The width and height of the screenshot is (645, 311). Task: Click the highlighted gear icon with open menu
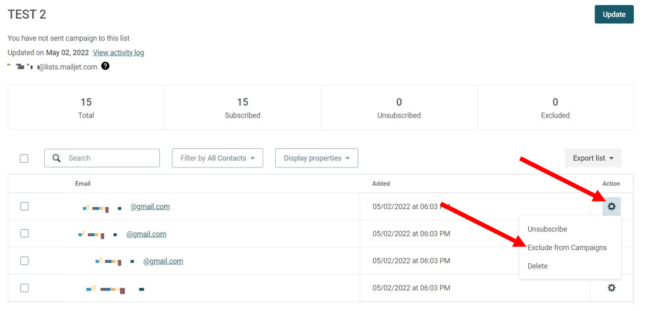[612, 207]
